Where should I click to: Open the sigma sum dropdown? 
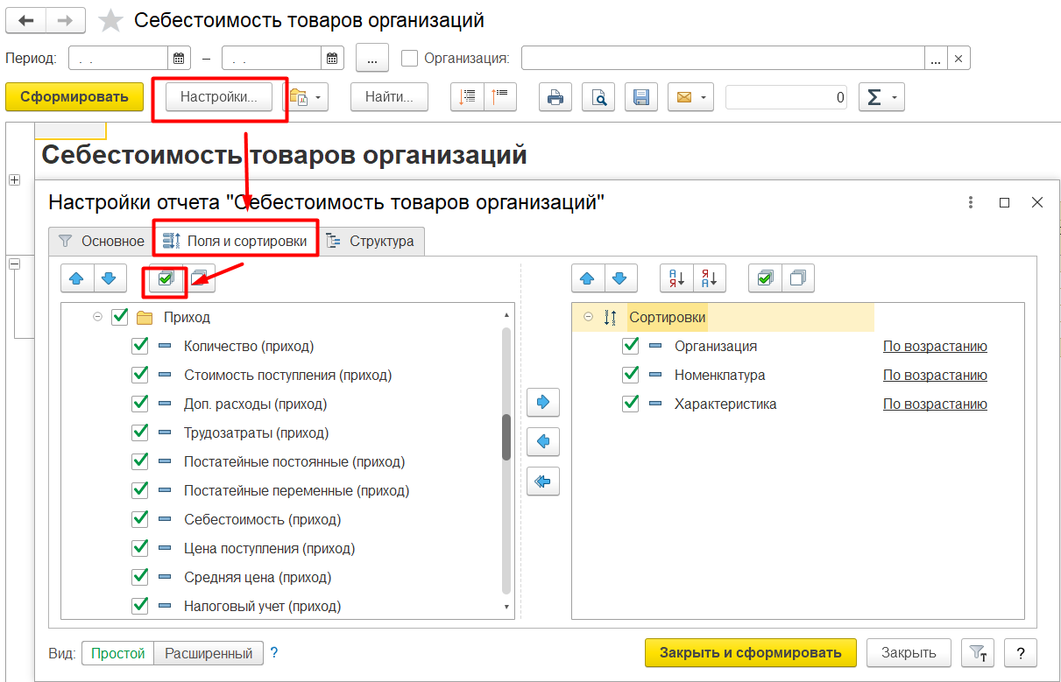coord(881,97)
